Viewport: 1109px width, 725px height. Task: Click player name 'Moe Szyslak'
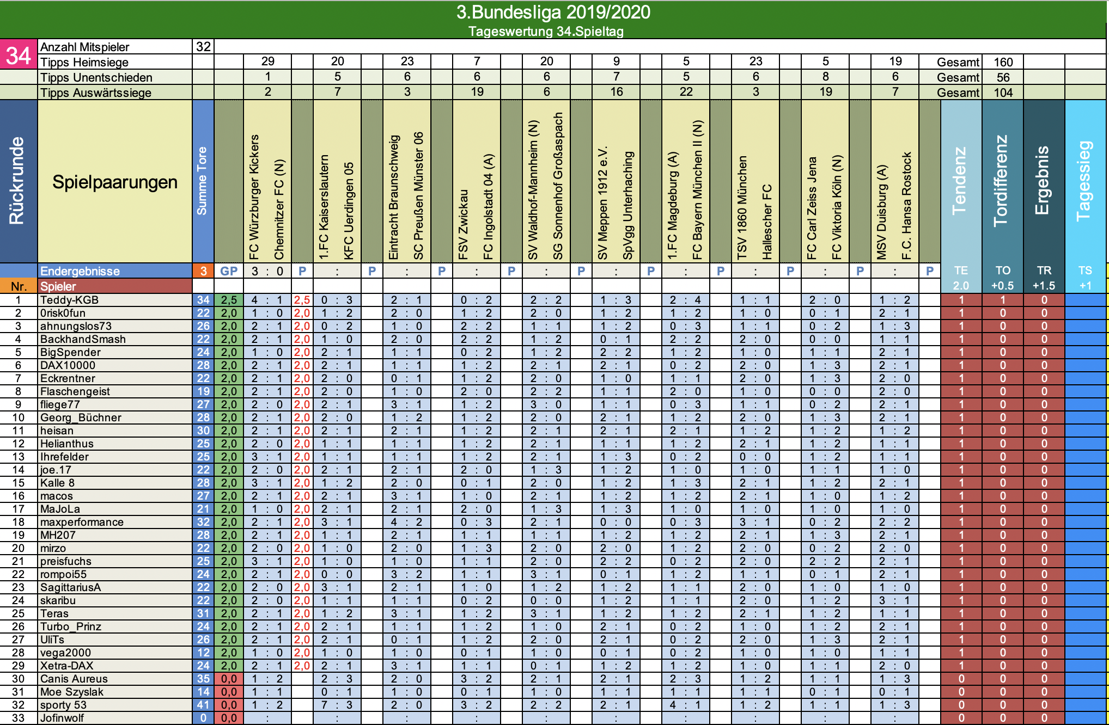[72, 692]
